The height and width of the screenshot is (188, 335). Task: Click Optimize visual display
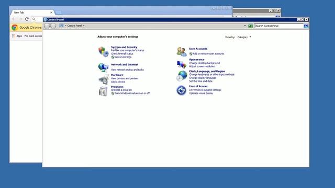tap(201, 93)
